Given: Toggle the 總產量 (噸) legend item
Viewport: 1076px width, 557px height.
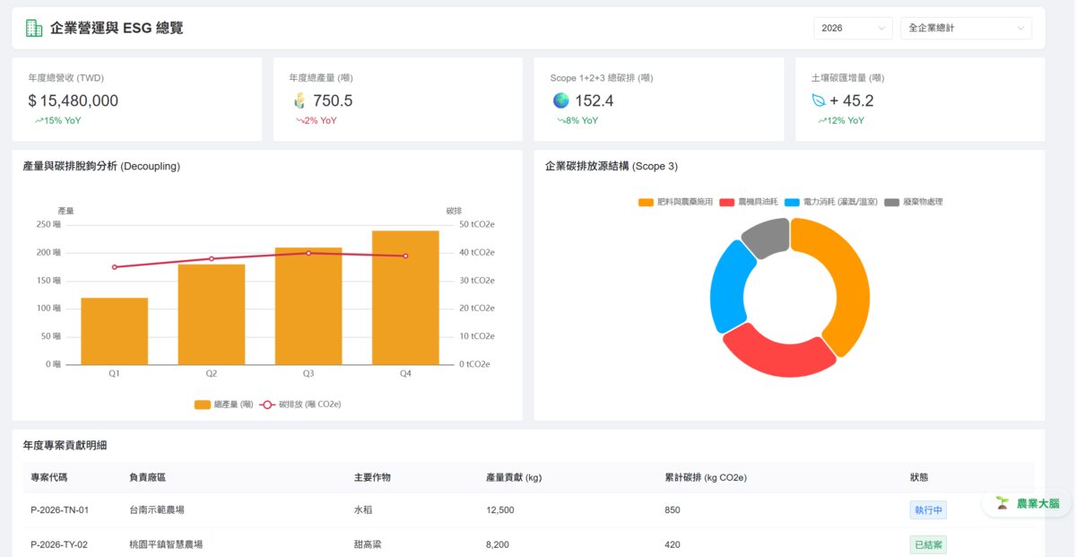Looking at the screenshot, I should (x=223, y=405).
